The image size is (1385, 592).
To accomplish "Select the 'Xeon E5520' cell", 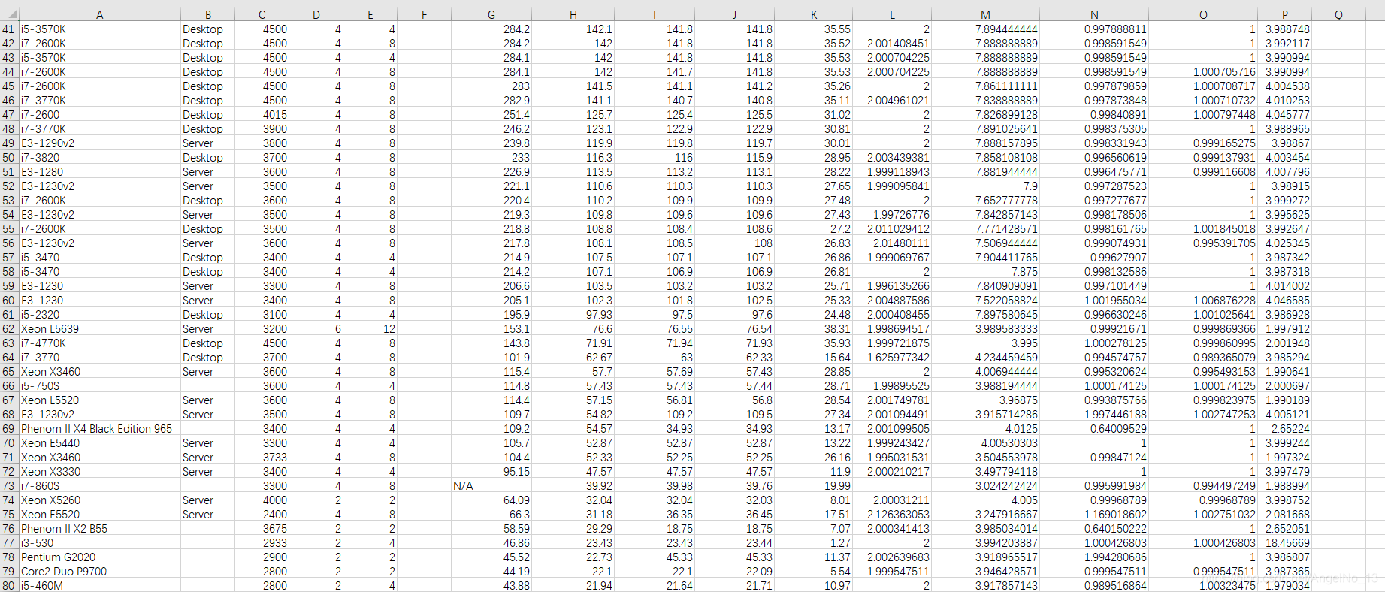I will click(100, 515).
